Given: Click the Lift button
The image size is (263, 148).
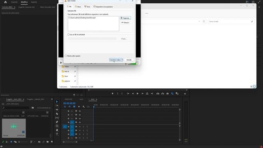Looking at the screenshot, I should 158,94.
